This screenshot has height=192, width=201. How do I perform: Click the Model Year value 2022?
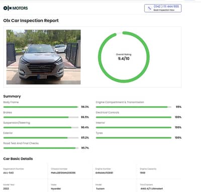pyautogui.click(x=6, y=188)
